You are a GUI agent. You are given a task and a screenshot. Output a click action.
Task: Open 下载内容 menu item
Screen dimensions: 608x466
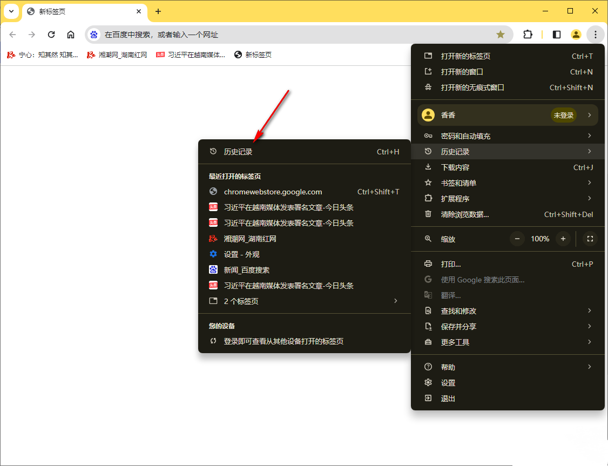pos(508,167)
